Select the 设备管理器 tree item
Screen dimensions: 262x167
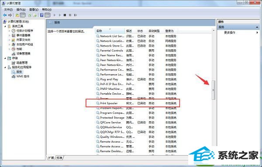pyautogui.click(x=24, y=54)
